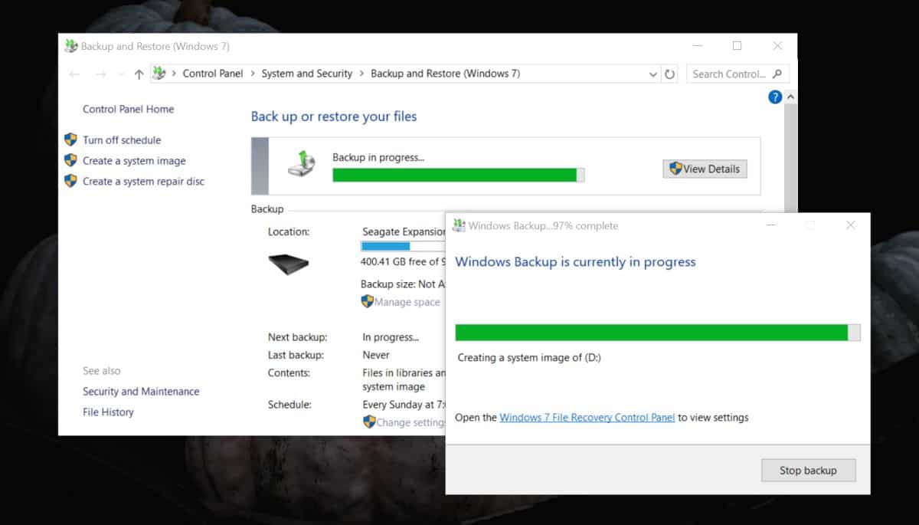This screenshot has height=525, width=919.
Task: Click the refresh icon in the address bar
Action: coord(670,74)
